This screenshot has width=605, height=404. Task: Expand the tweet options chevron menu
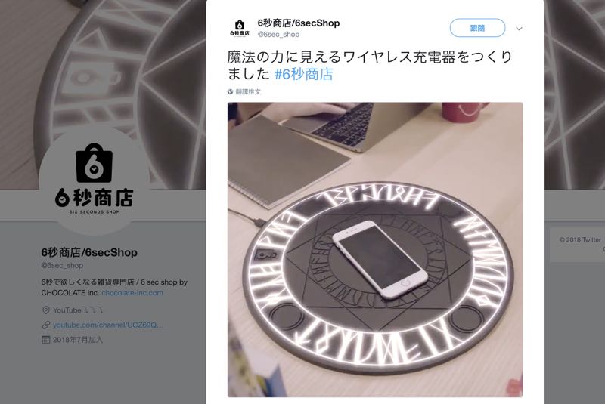point(519,29)
